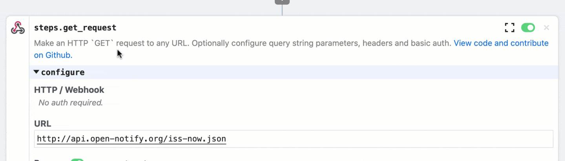Open the View code and contribute link

pos(501,43)
